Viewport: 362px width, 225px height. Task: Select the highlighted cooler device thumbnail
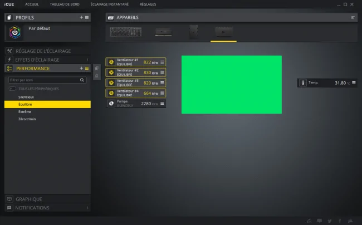coord(223,32)
